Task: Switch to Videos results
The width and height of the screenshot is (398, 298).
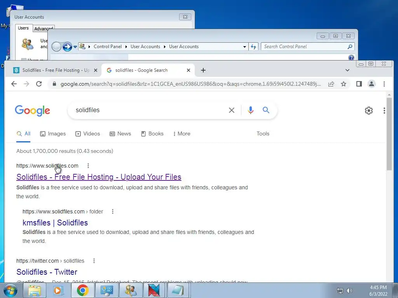Action: point(87,133)
